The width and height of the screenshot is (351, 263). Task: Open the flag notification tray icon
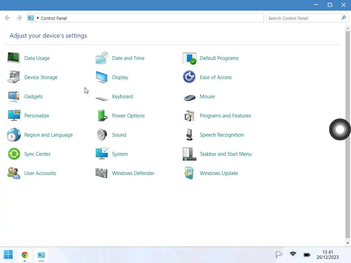[x=279, y=254]
